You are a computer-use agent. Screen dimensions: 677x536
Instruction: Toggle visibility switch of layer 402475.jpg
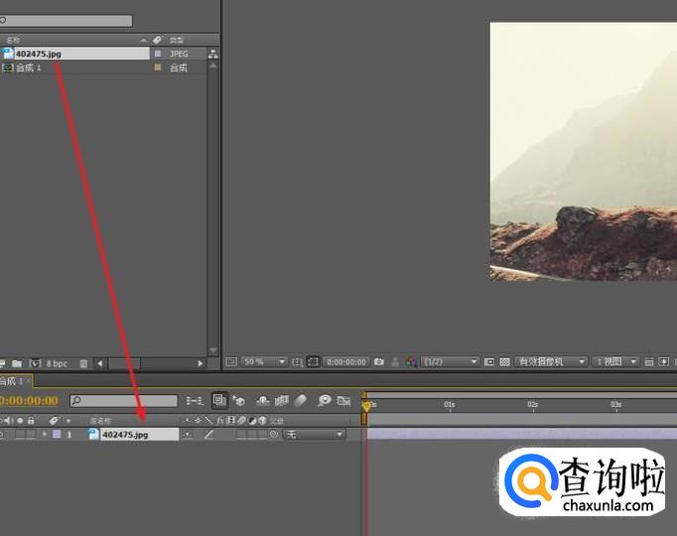[3, 435]
